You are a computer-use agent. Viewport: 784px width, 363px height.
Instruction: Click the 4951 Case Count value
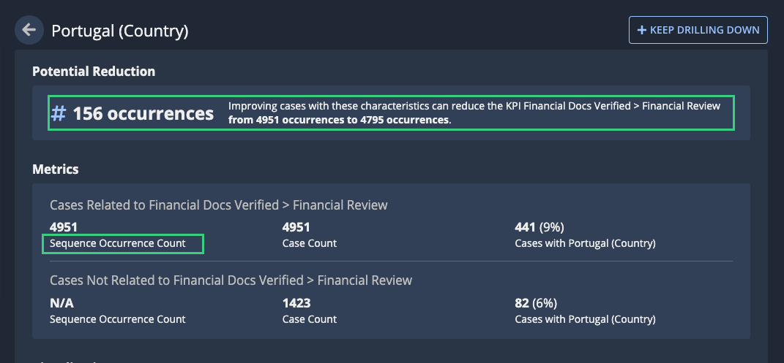(296, 227)
